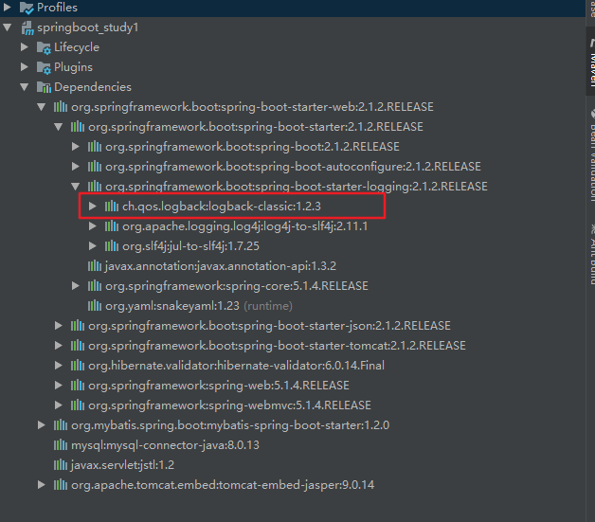The width and height of the screenshot is (595, 522).
Task: Select the Profiles label
Action: click(x=57, y=8)
